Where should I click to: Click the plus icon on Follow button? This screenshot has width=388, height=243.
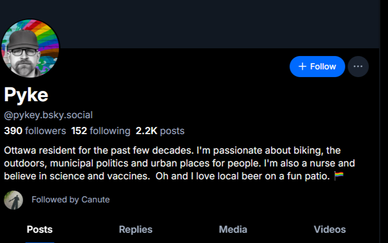pyautogui.click(x=302, y=66)
